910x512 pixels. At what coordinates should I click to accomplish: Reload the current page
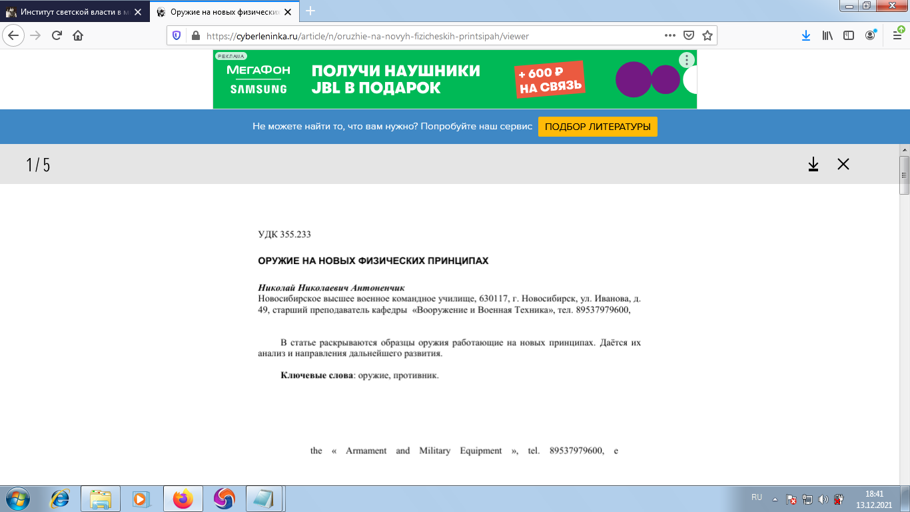click(57, 36)
